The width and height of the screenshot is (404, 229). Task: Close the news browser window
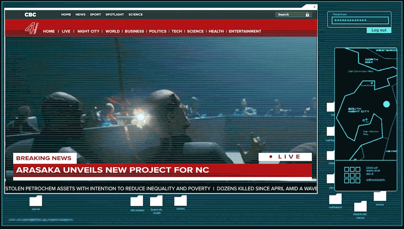coord(314,7)
